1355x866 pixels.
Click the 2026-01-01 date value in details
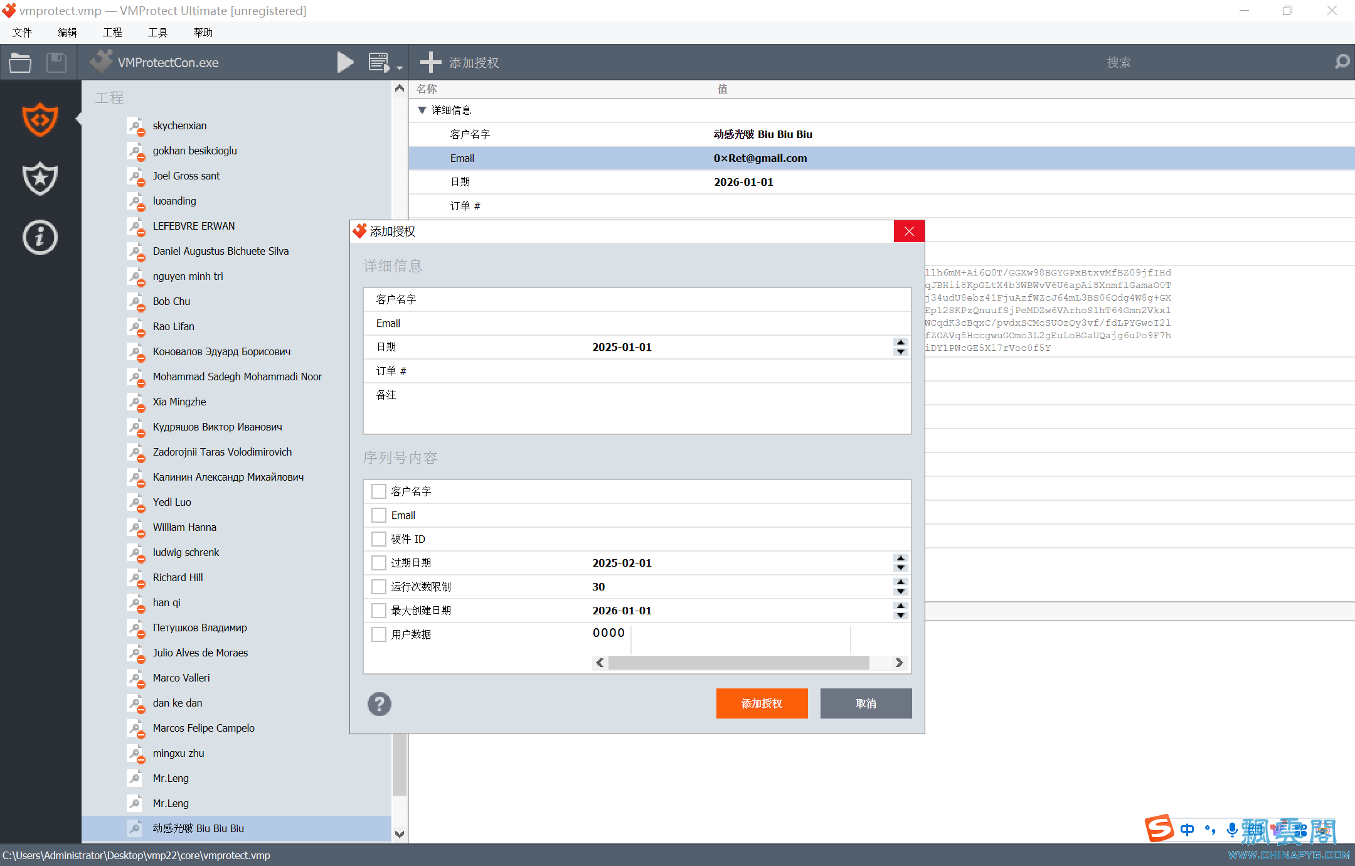(x=743, y=182)
